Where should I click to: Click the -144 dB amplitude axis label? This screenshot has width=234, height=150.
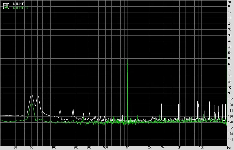click(x=230, y=140)
